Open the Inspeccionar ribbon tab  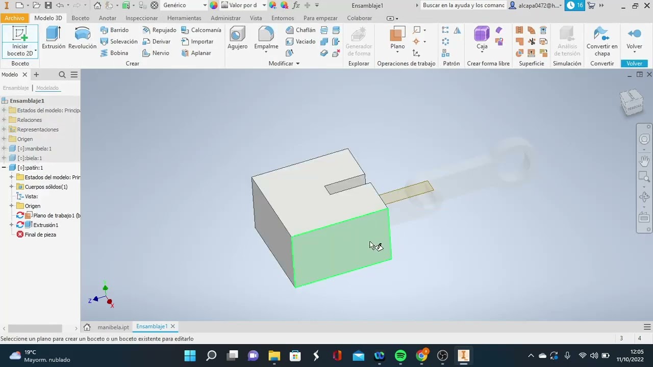(142, 18)
